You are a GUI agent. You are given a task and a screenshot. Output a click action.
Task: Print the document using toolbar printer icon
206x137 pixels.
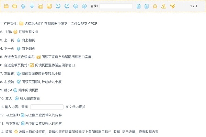(14, 6)
